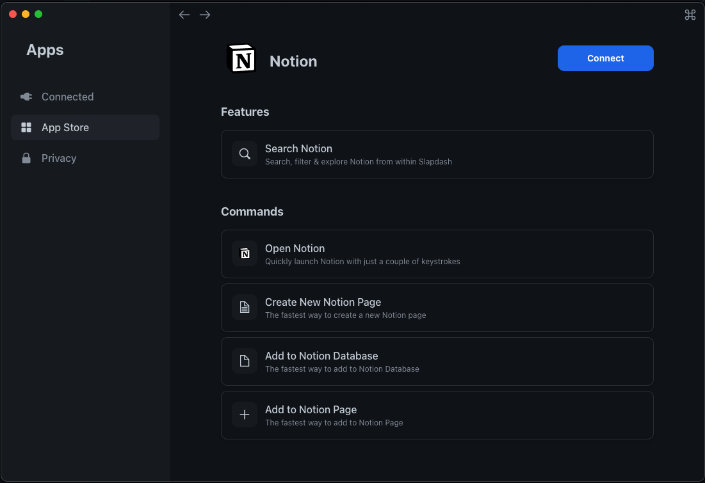Click the Search Notion magnifier icon
The height and width of the screenshot is (483, 705).
pyautogui.click(x=245, y=154)
